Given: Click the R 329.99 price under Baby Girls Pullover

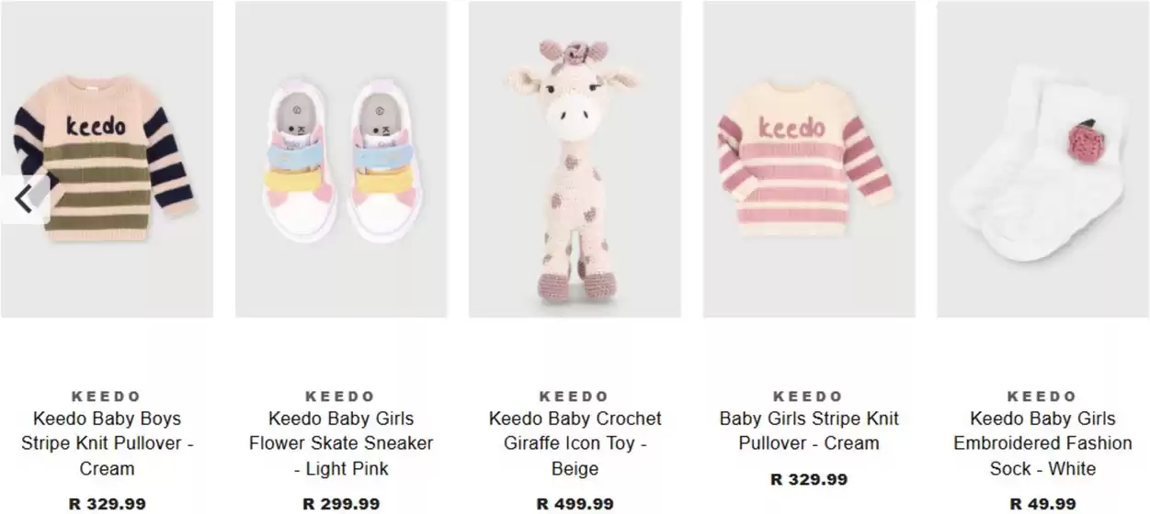Looking at the screenshot, I should click(808, 479).
